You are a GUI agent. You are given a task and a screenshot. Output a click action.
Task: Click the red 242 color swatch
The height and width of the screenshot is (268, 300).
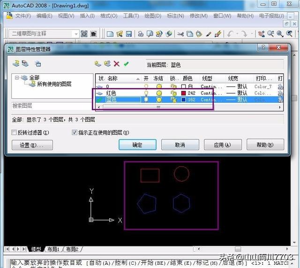pos(183,93)
